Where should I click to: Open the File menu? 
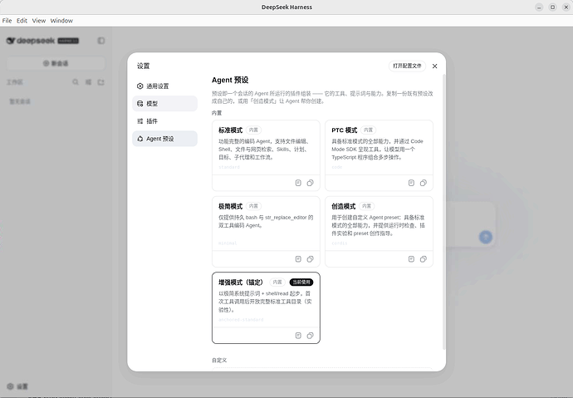(7, 21)
